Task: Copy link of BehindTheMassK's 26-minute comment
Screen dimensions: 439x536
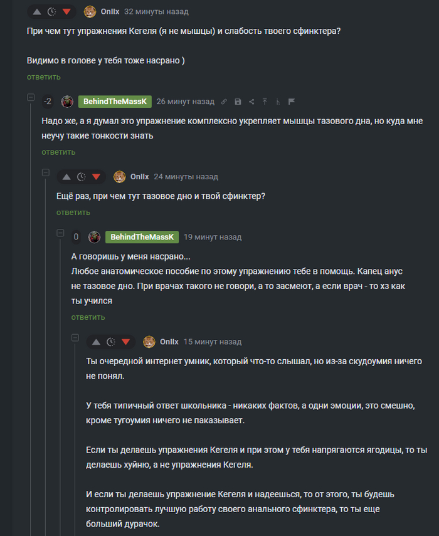Action: coord(224,102)
